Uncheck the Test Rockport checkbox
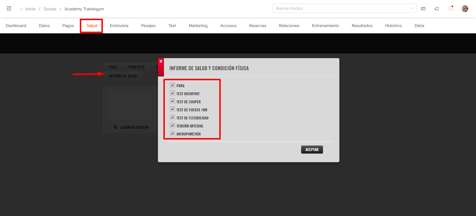 [x=172, y=93]
